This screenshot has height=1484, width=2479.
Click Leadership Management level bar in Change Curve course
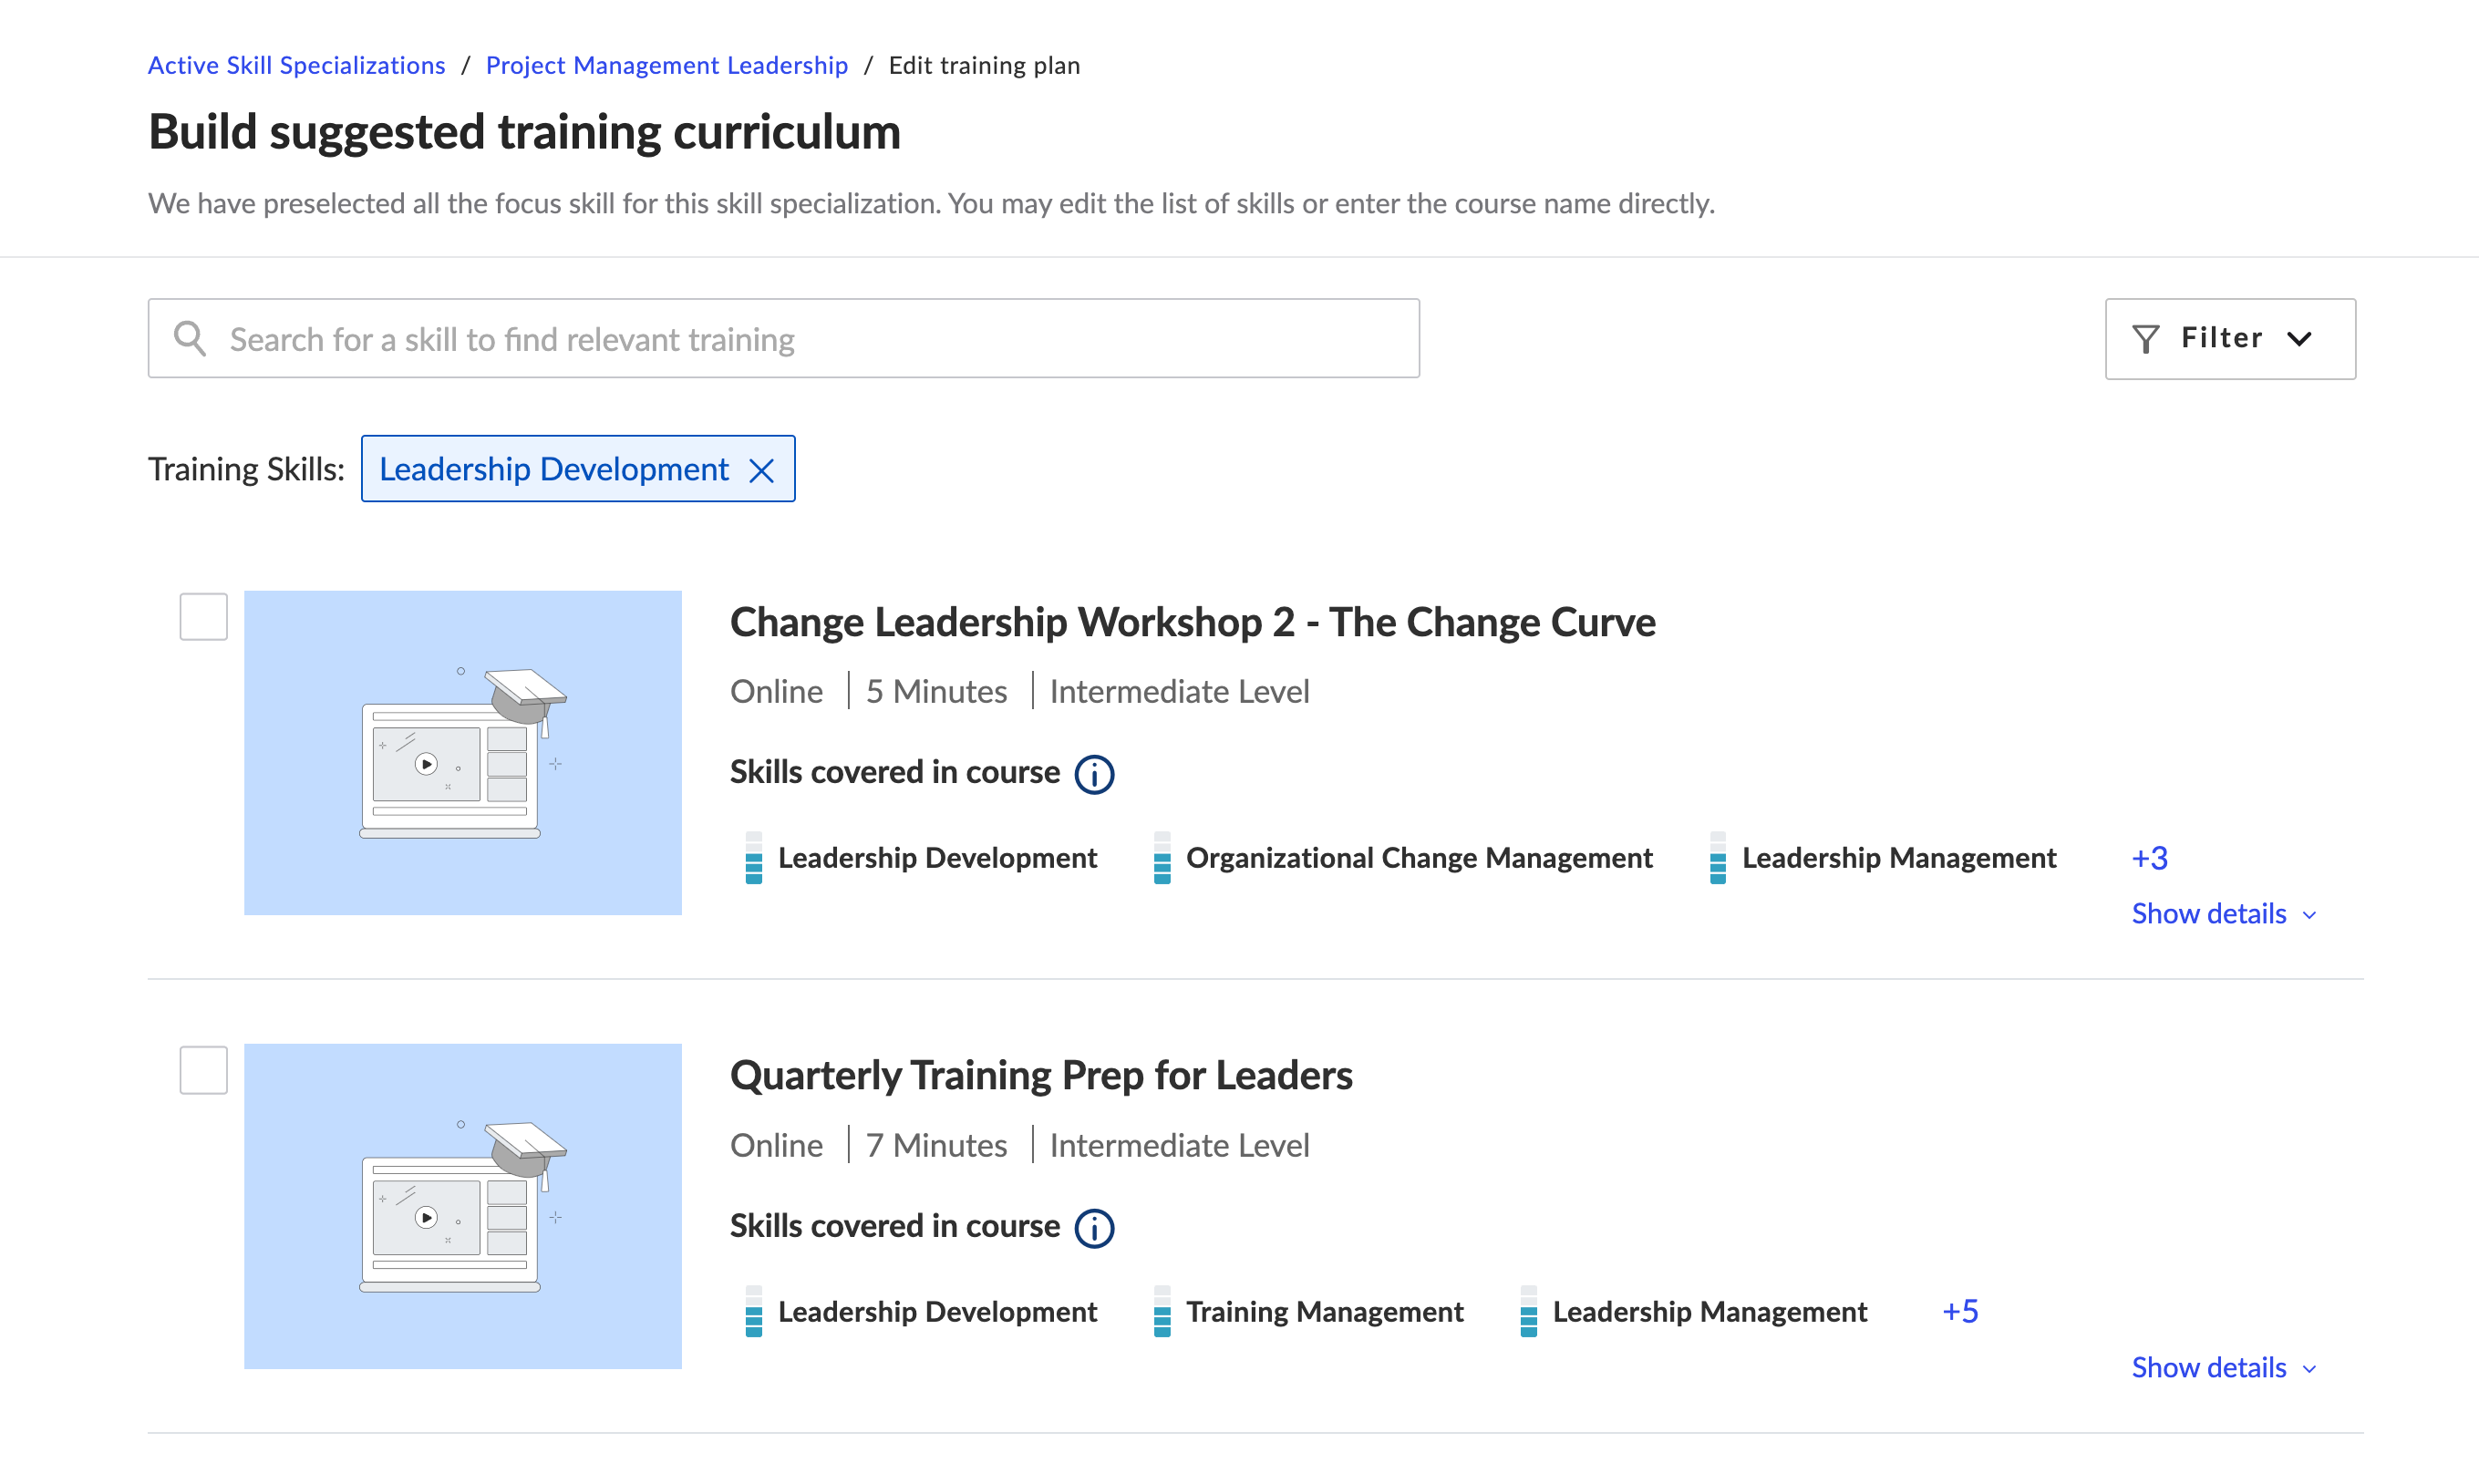[x=1717, y=858]
